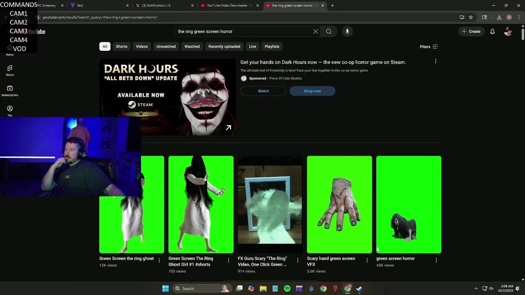Click the install app icon in address bar
The height and width of the screenshot is (295, 525).
coord(462,17)
